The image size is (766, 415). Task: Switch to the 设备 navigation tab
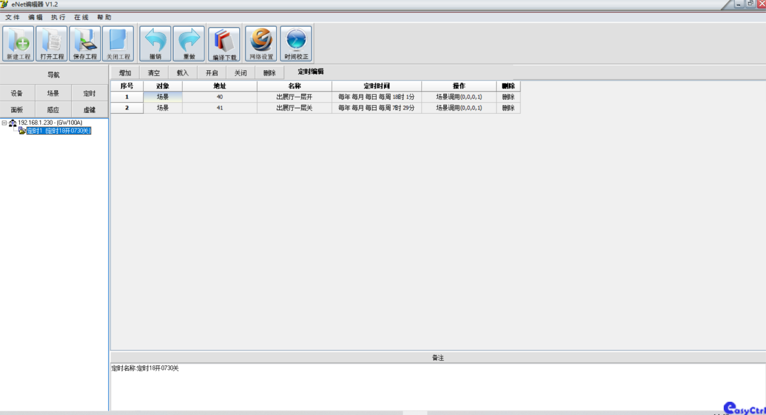tap(17, 93)
